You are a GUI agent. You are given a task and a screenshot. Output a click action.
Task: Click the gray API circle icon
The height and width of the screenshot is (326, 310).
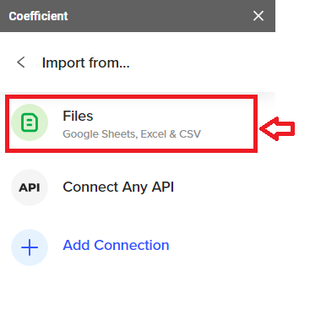tap(30, 187)
